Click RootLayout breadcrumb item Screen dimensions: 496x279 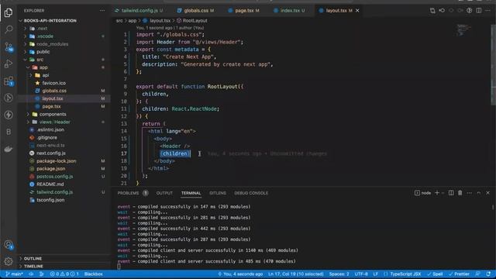pyautogui.click(x=192, y=21)
